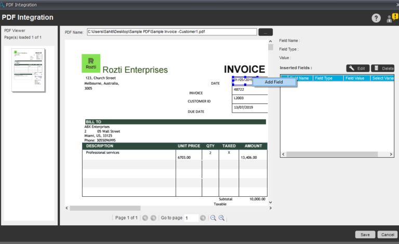Screen dimensions: 399x244
Task: Click the Rozti logo in the invoice
Action: 91,63
